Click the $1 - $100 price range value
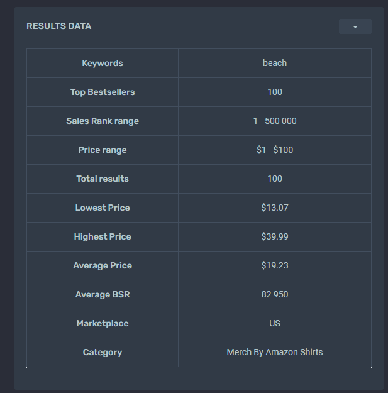Screen dimensions: 388x393 point(275,150)
